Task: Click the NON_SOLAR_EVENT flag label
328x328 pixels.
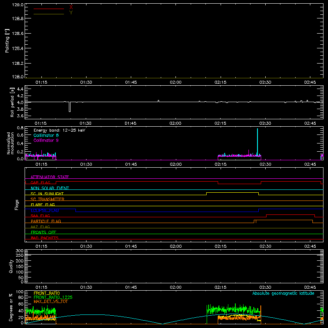Action: coord(50,188)
